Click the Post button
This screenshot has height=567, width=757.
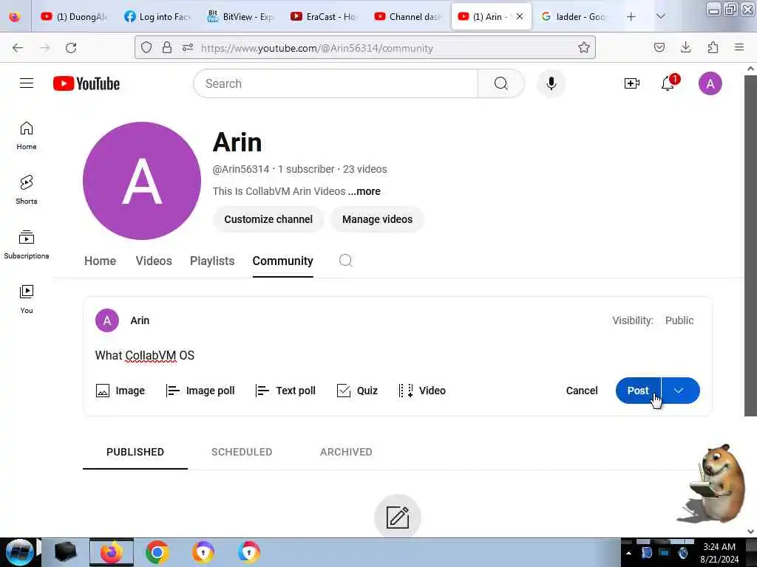coord(638,391)
